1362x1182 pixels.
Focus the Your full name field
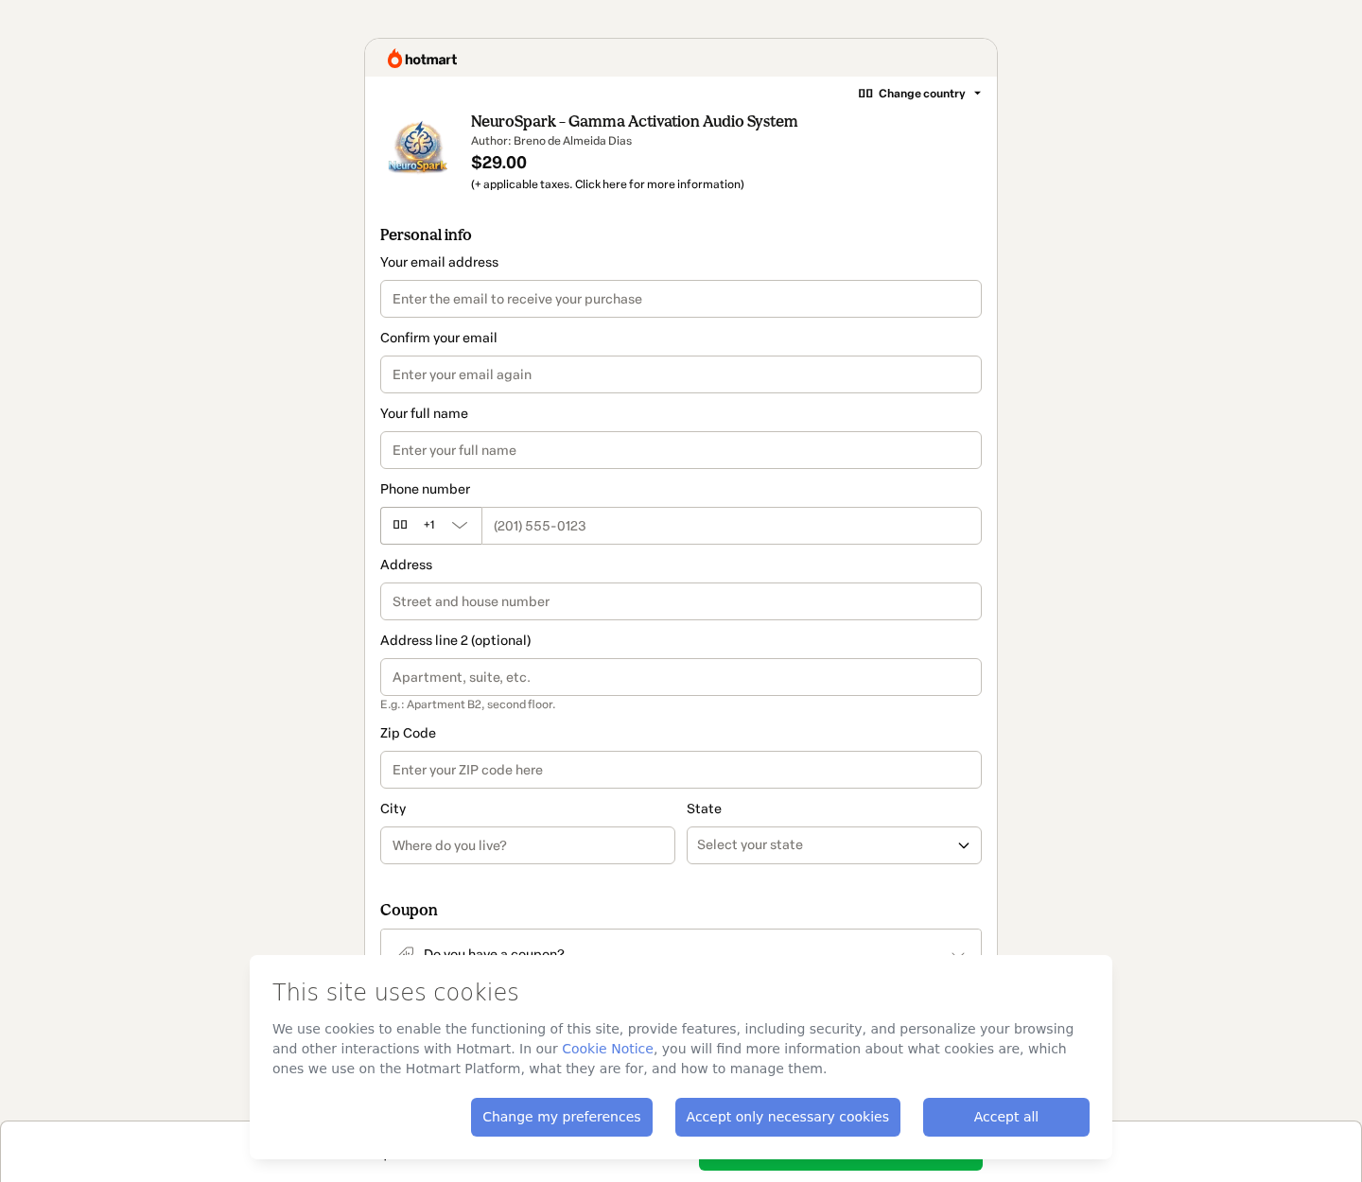tap(681, 450)
